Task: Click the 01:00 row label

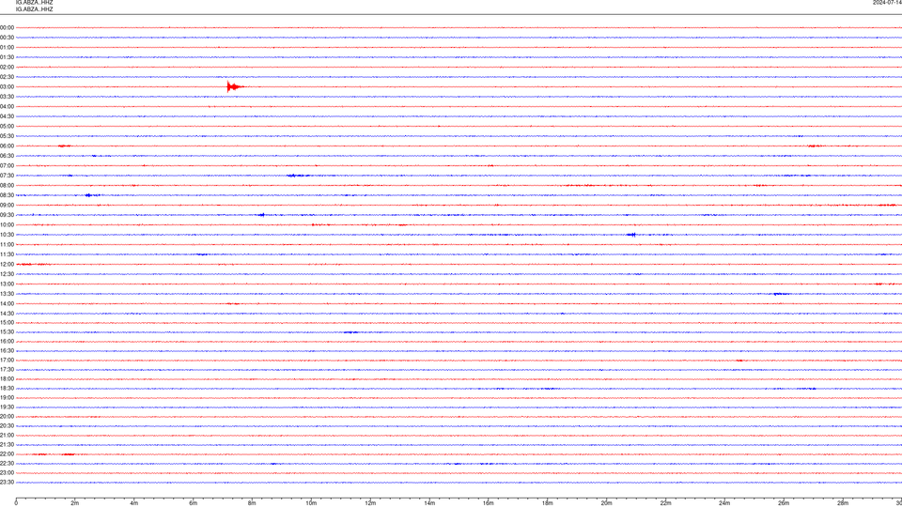Action: click(x=7, y=47)
